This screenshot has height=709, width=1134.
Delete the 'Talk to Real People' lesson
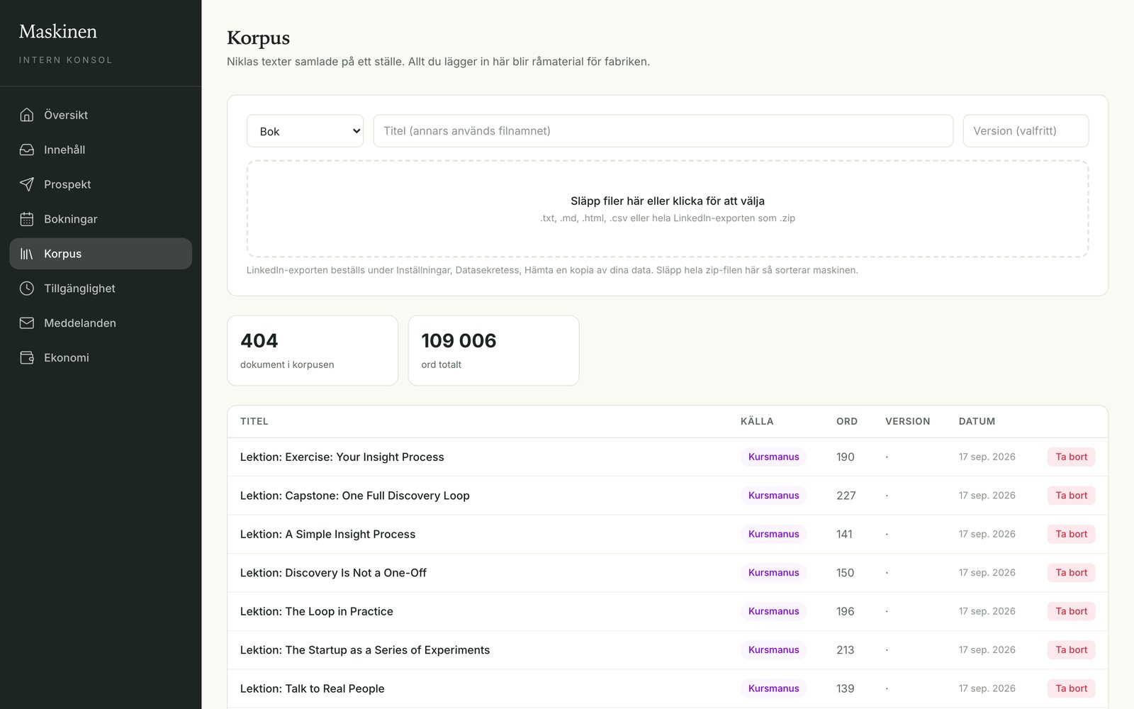1071,688
